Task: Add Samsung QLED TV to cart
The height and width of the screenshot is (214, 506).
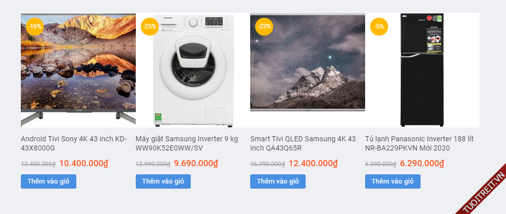Action: 278,181
